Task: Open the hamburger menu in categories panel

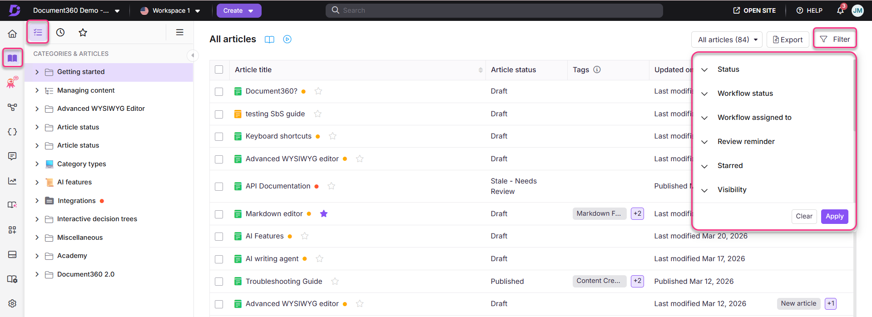Action: click(x=180, y=32)
